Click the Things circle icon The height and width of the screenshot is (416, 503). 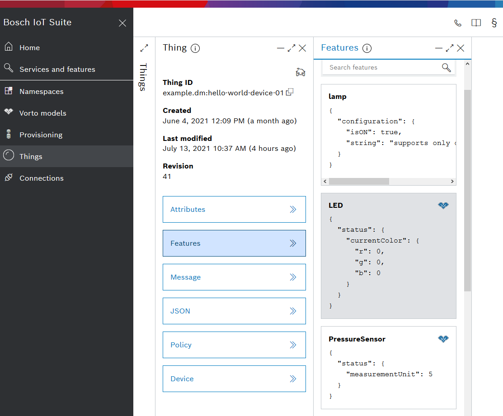click(9, 155)
